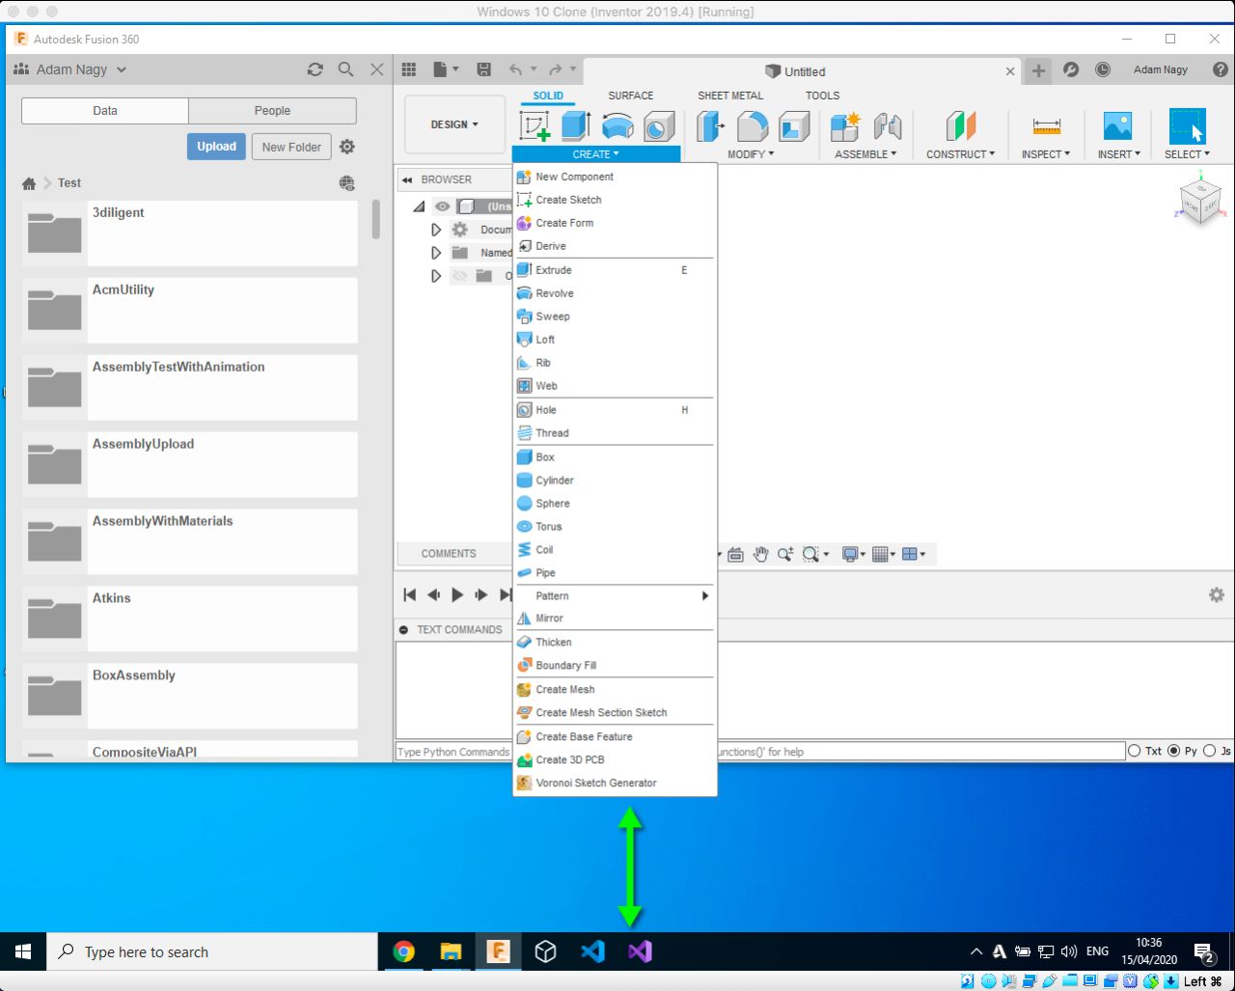Screen dimensions: 1235x991
Task: Switch to the People tab
Action: click(272, 111)
